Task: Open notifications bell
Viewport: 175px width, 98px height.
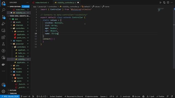Action: coord(172,96)
